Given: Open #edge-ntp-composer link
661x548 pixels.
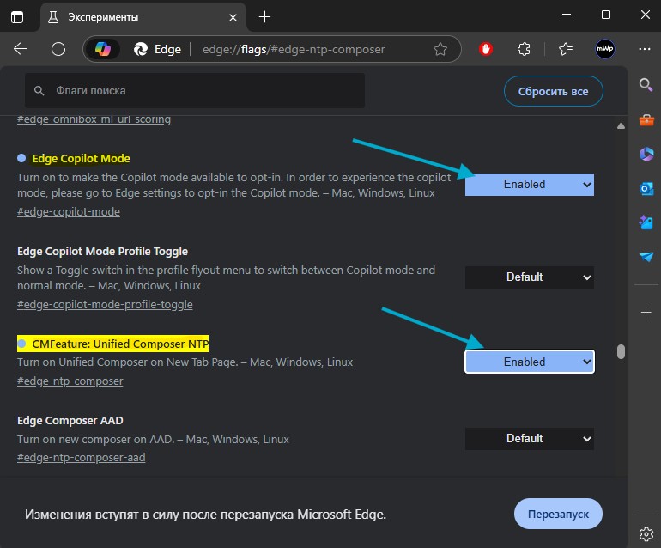Looking at the screenshot, I should 70,381.
